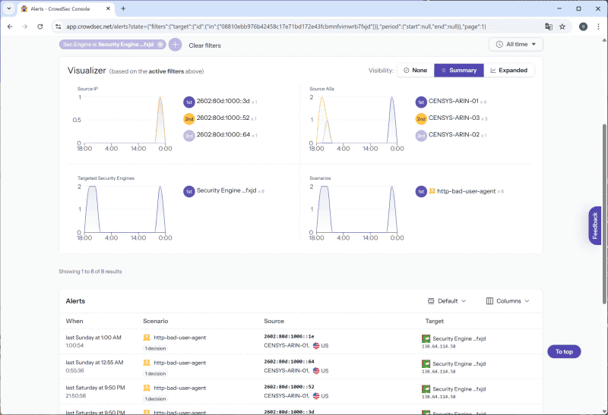608x415 pixels.
Task: Reload the CrowdSec Console page
Action: [x=40, y=27]
